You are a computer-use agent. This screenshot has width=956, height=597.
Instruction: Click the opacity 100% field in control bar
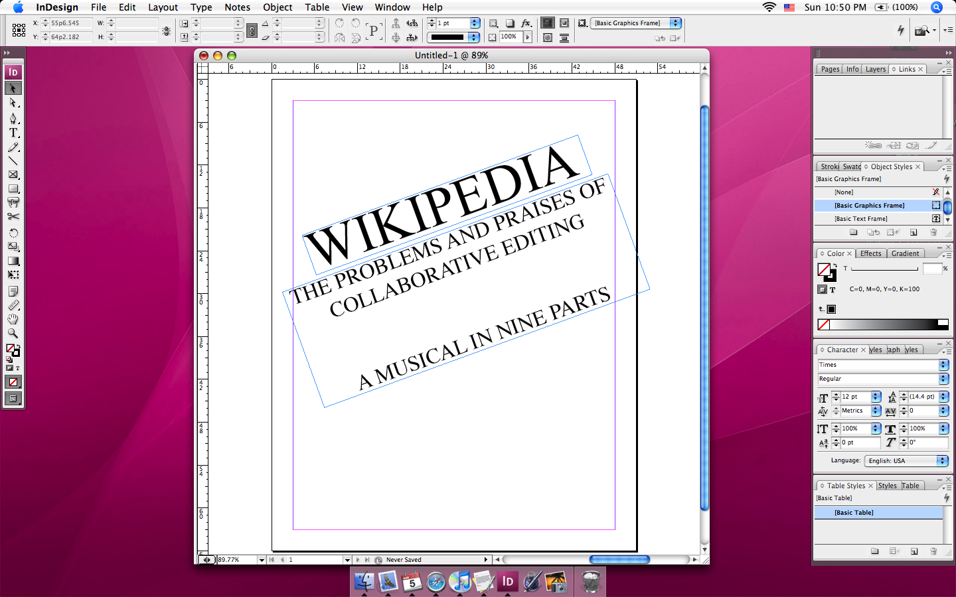511,37
